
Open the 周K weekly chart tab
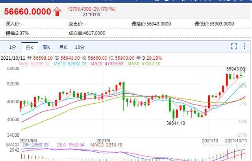(46, 48)
